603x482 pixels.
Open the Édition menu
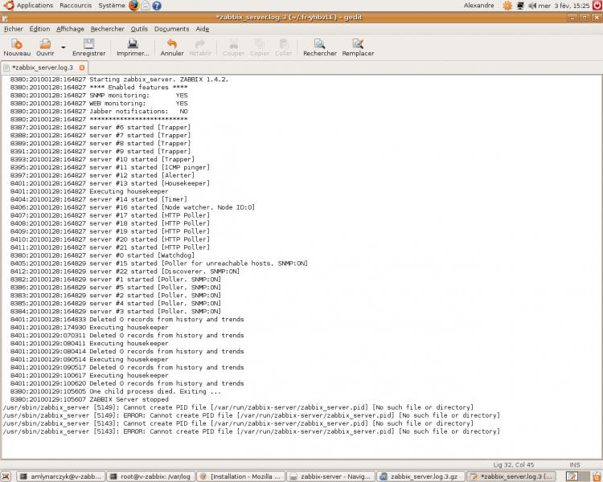point(39,29)
